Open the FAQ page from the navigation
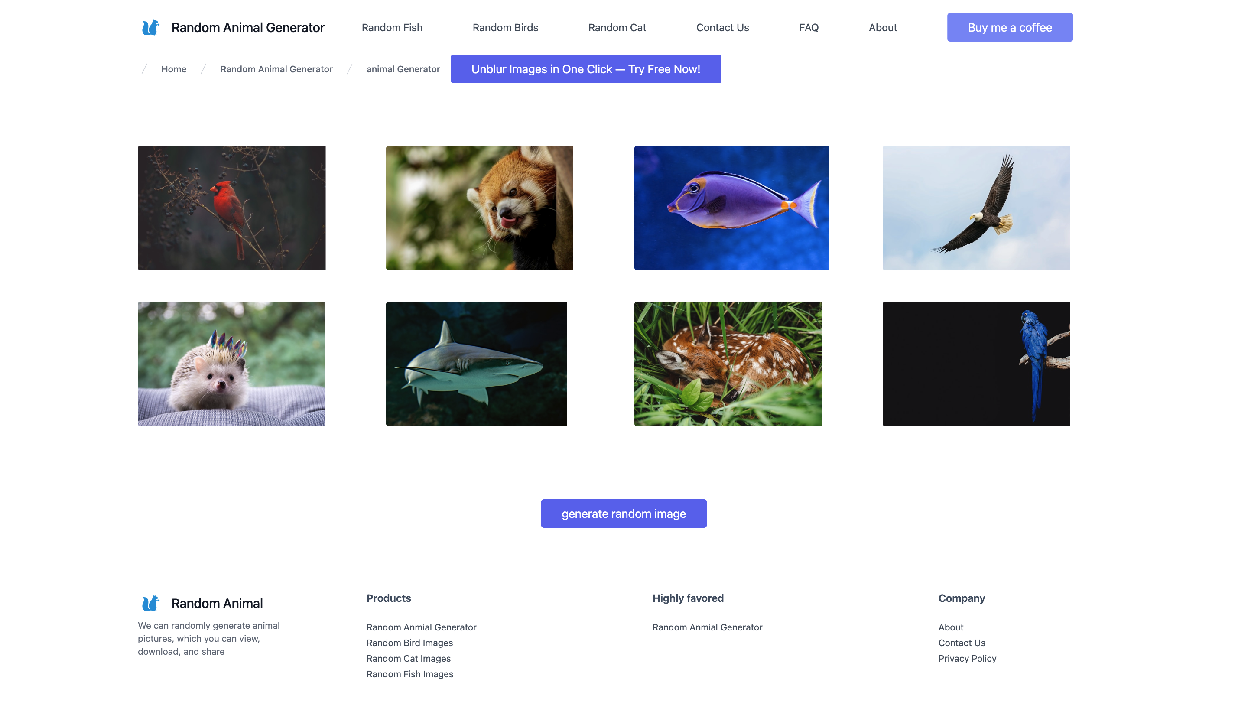 coord(808,27)
